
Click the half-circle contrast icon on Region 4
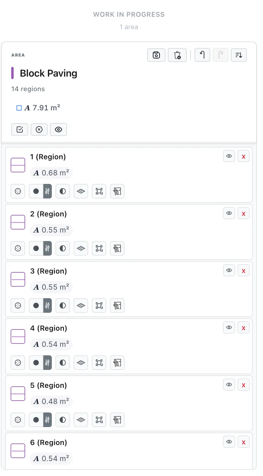63,363
